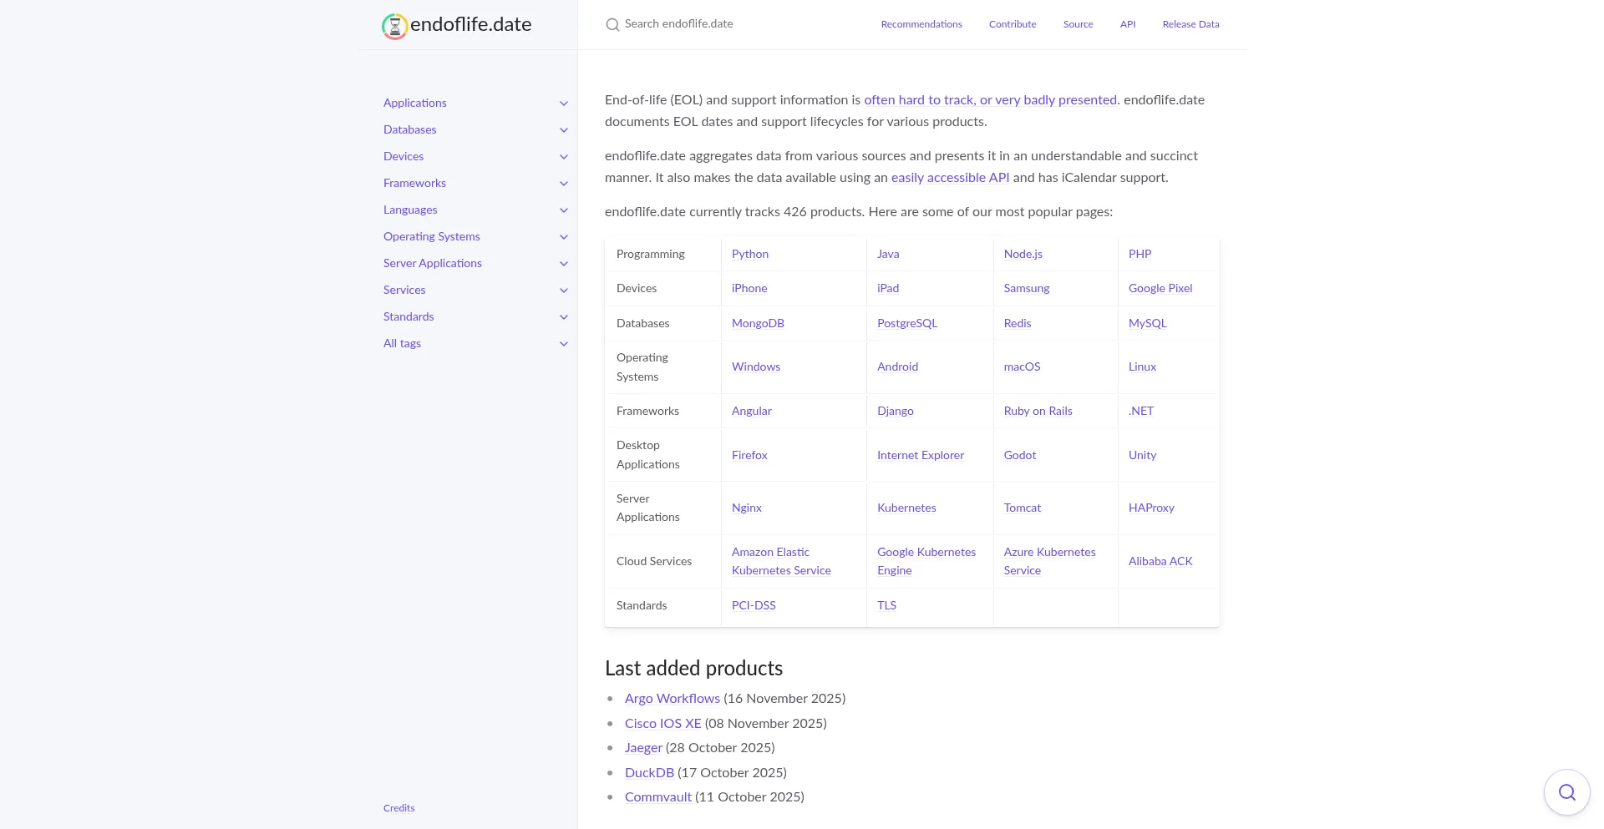The width and height of the screenshot is (1604, 829).
Task: Open the PHP product page
Action: coord(1140,254)
